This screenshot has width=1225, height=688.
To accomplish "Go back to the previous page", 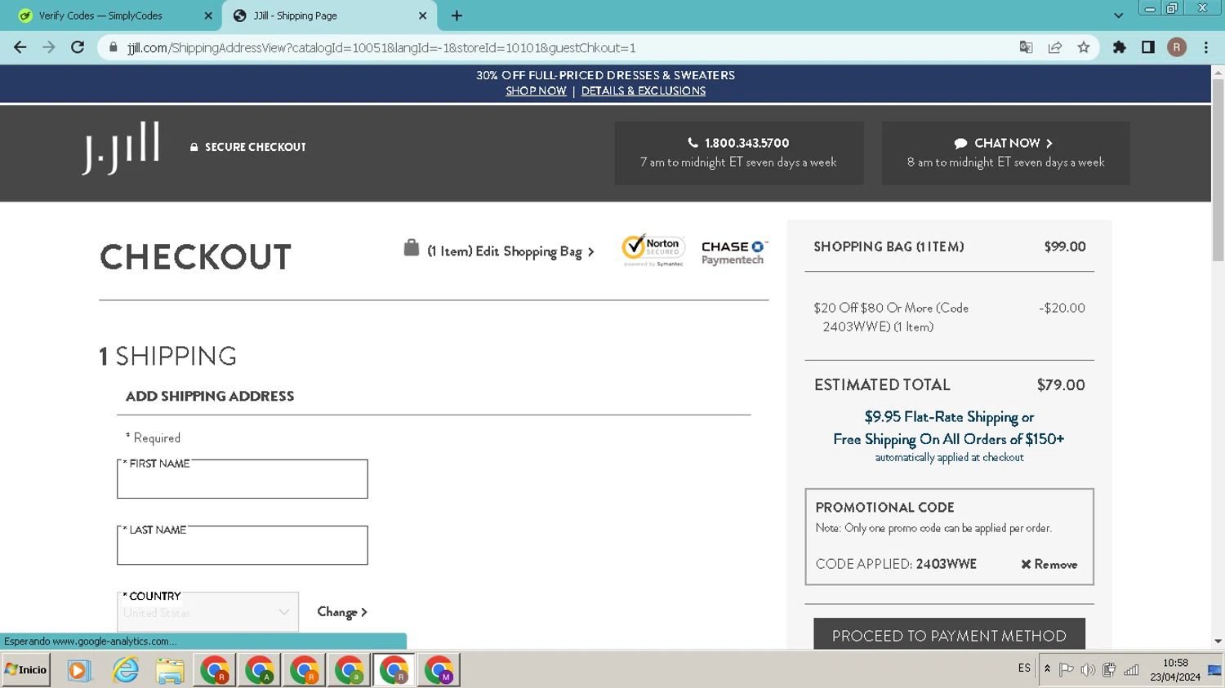I will 20,47.
